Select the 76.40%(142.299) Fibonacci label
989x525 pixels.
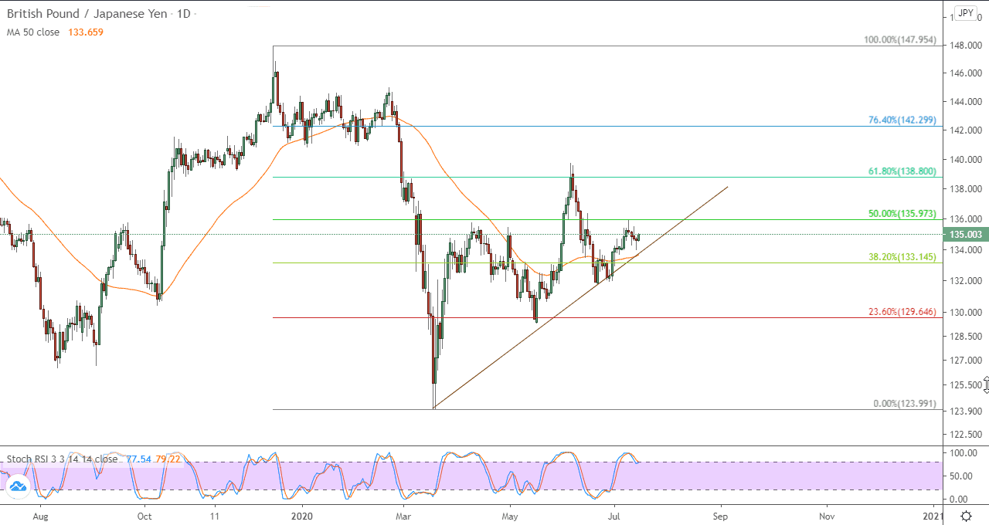coord(902,120)
